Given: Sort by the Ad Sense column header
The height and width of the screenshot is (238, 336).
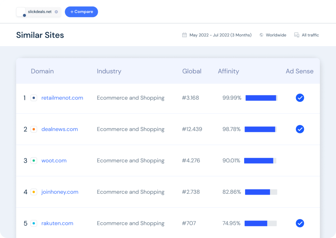Looking at the screenshot, I should pyautogui.click(x=299, y=71).
